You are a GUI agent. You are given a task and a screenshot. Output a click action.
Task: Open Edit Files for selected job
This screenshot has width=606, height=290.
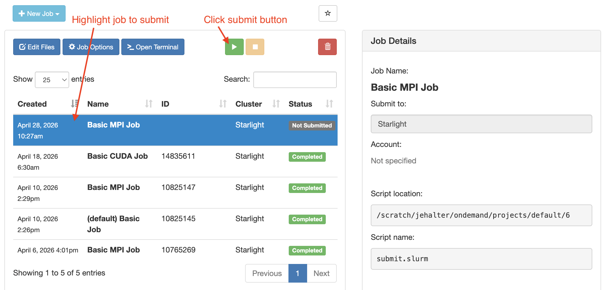pos(37,47)
